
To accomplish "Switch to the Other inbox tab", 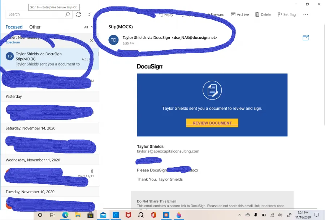I will pos(35,27).
